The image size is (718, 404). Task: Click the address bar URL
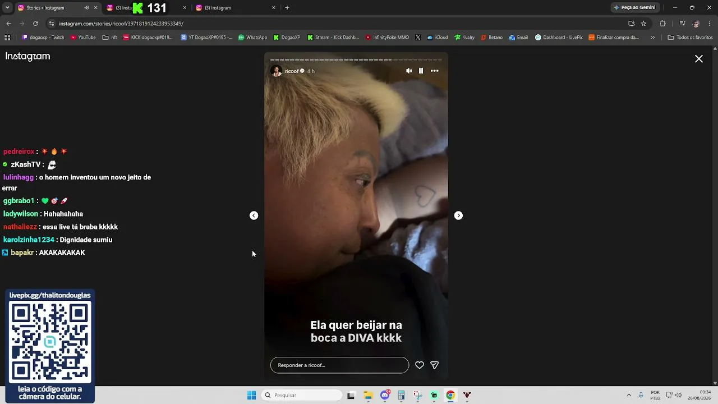click(x=121, y=24)
